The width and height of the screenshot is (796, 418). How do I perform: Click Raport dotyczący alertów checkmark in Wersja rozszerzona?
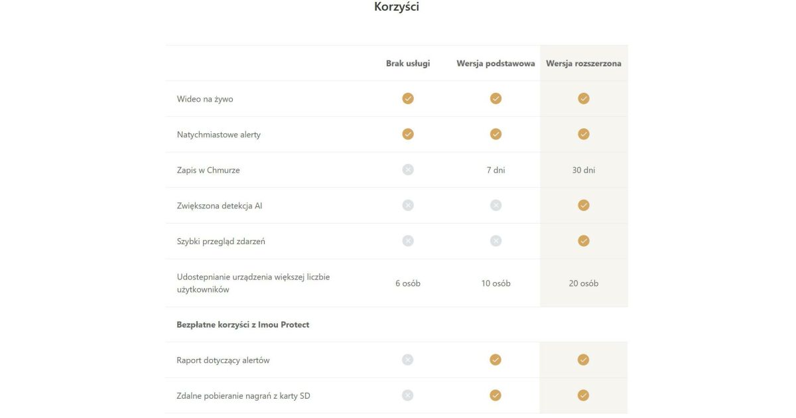584,360
